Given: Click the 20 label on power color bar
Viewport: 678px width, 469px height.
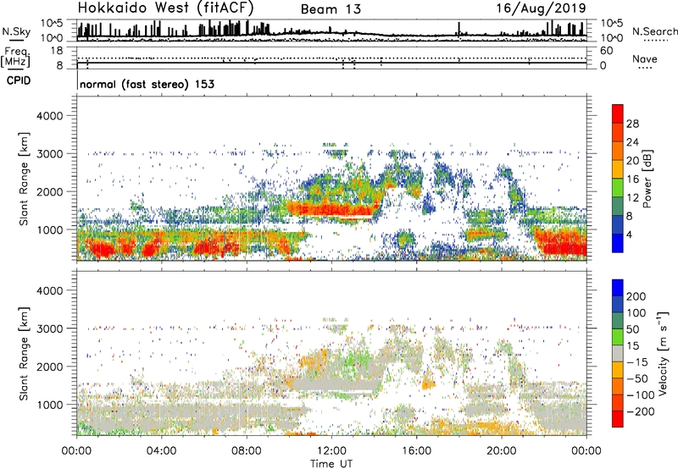Looking at the screenshot, I should [x=632, y=161].
